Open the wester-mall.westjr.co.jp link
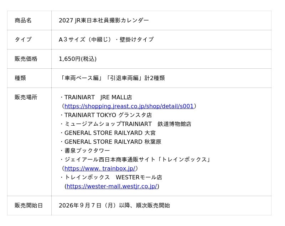 click(x=112, y=186)
